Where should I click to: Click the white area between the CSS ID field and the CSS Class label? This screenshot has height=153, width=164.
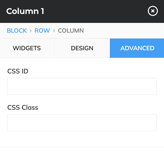click(82, 99)
